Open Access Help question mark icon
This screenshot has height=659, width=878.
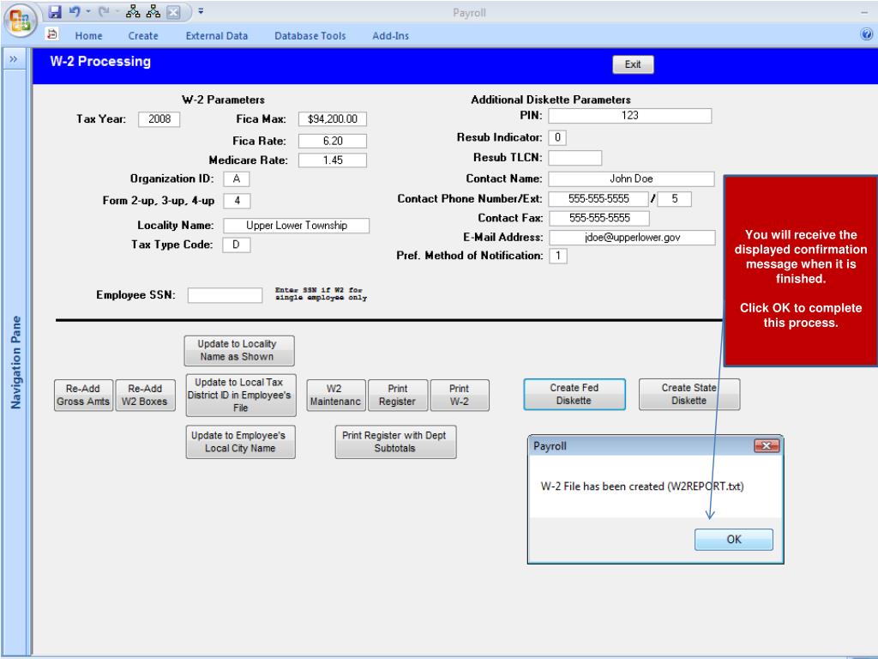point(866,34)
